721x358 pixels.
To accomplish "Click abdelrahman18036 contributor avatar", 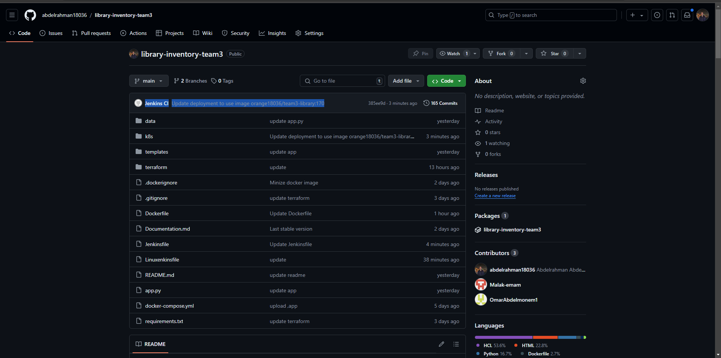I will (481, 270).
